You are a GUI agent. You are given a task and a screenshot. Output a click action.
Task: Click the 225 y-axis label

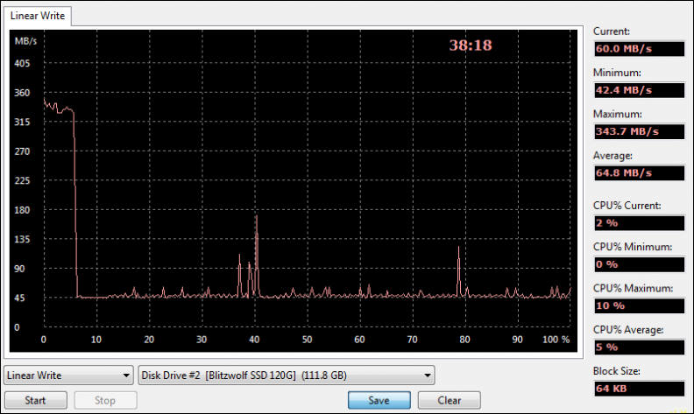pyautogui.click(x=22, y=180)
